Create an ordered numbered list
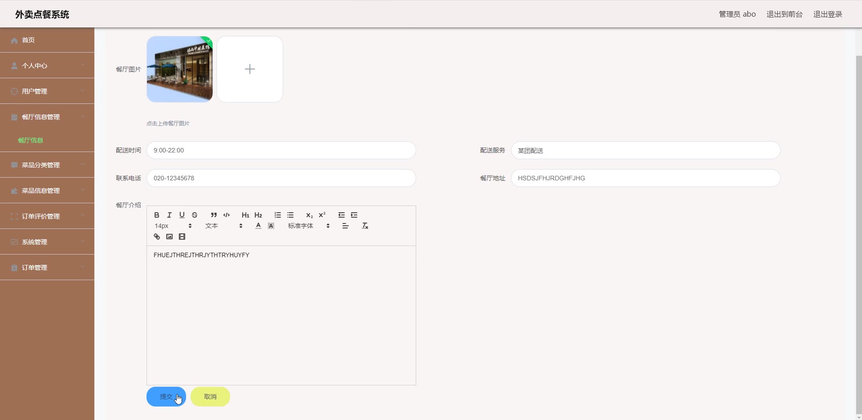Screen dimensions: 862x420 277,215
